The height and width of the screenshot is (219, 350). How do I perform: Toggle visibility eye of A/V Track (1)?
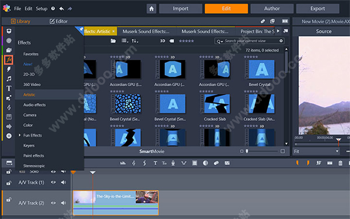(x=53, y=182)
